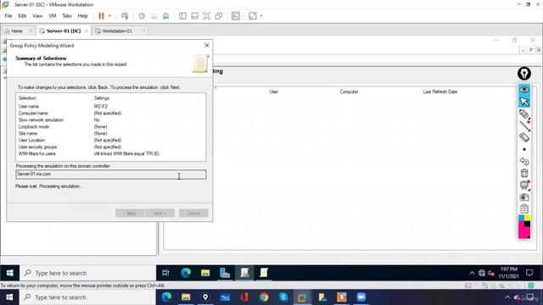Pick the cyan color swatch
The image size is (543, 305).
(x=521, y=218)
